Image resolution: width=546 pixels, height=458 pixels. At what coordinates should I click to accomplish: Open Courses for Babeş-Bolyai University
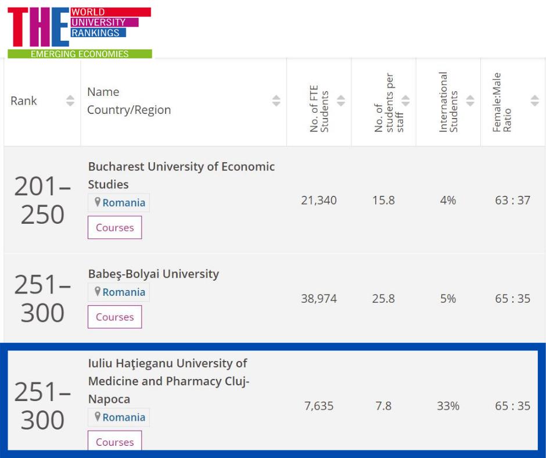pyautogui.click(x=114, y=317)
